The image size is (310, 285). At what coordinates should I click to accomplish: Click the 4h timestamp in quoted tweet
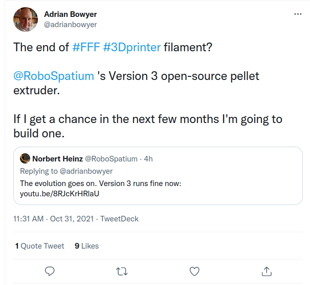148,159
